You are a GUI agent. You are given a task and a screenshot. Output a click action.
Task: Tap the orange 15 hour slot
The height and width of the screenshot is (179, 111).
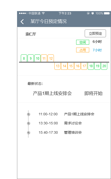coord(71,66)
